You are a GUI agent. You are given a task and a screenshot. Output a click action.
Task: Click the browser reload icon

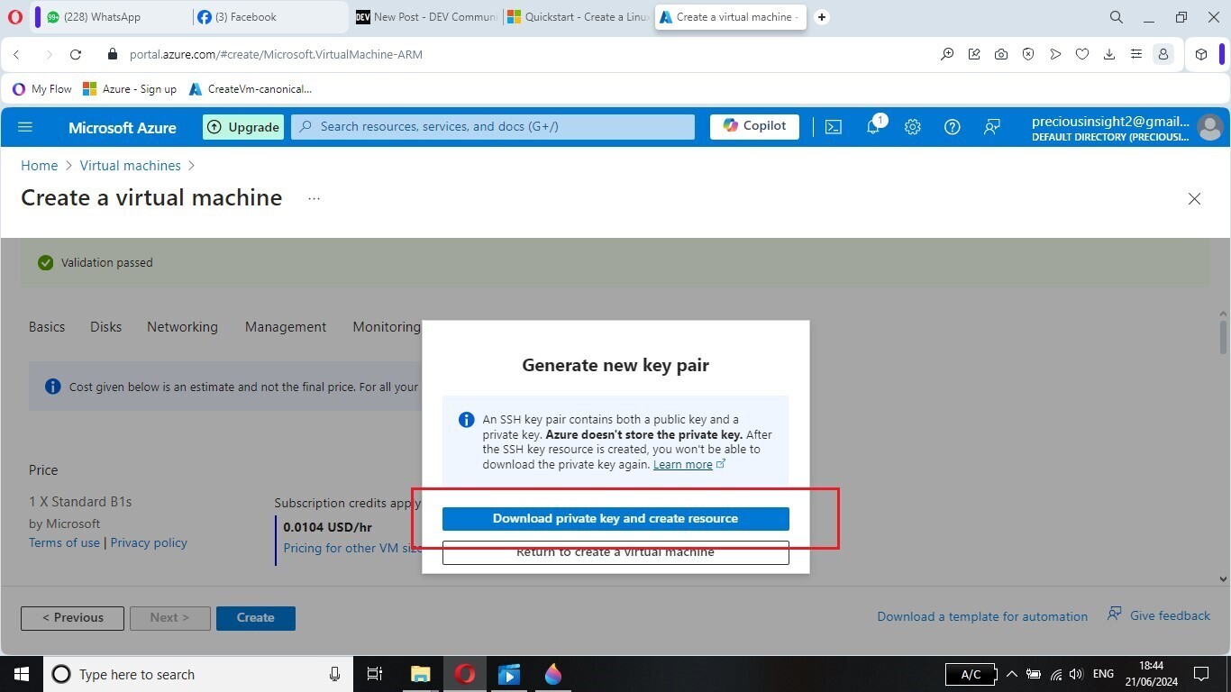pos(76,54)
